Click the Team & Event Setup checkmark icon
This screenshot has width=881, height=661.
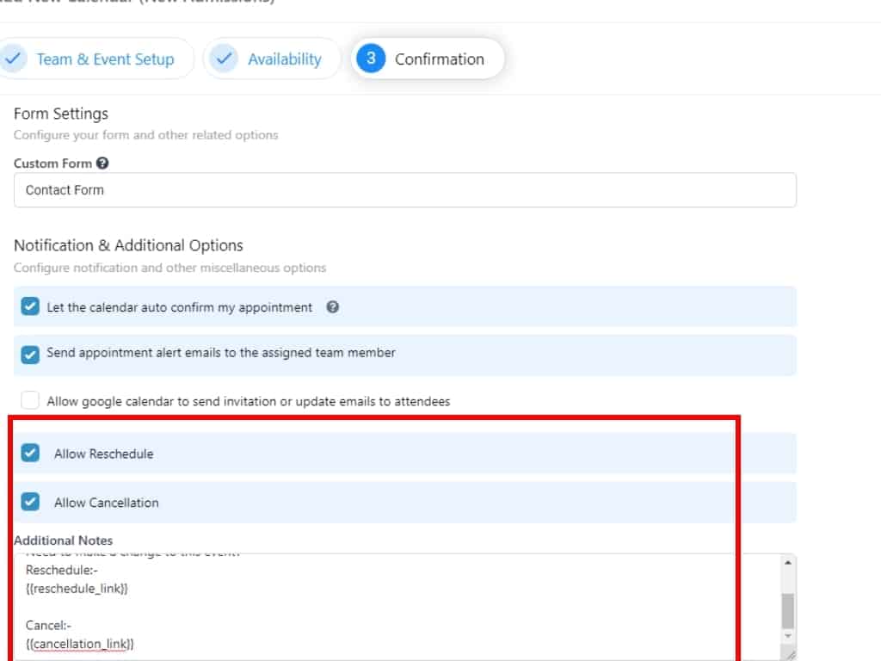[11, 59]
